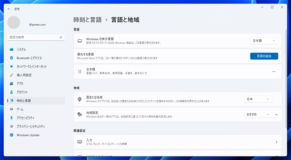Click the アプリ icon in sidebar
This screenshot has width=291, height=160.
tap(11, 84)
